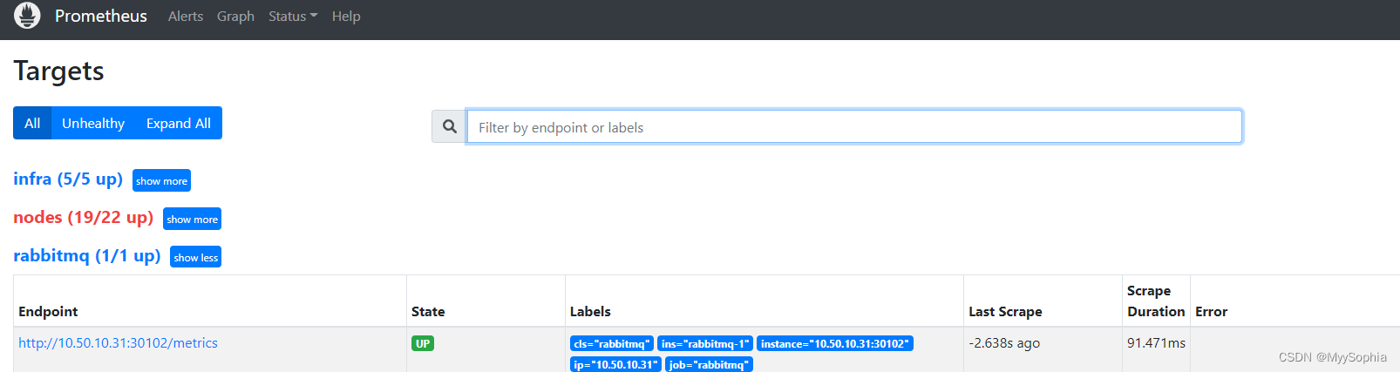Viewport: 1400px width, 372px height.
Task: Open the Alerts page
Action: tap(186, 17)
